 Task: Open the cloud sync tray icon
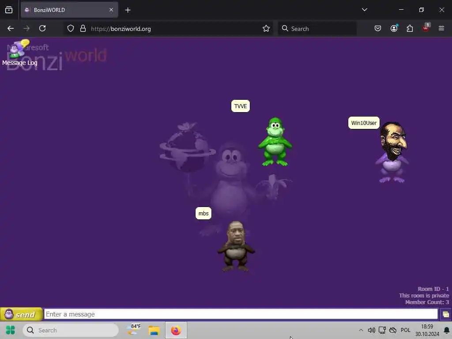(393, 330)
